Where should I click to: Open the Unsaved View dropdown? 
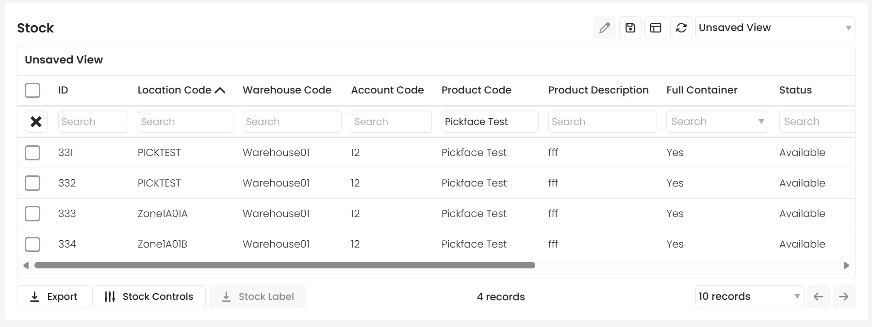pos(774,28)
